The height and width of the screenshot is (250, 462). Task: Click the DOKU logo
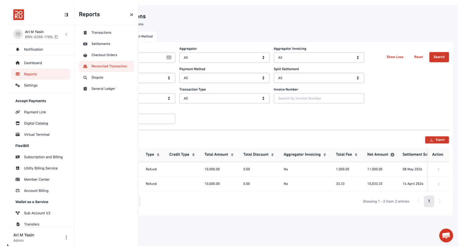pyautogui.click(x=19, y=15)
